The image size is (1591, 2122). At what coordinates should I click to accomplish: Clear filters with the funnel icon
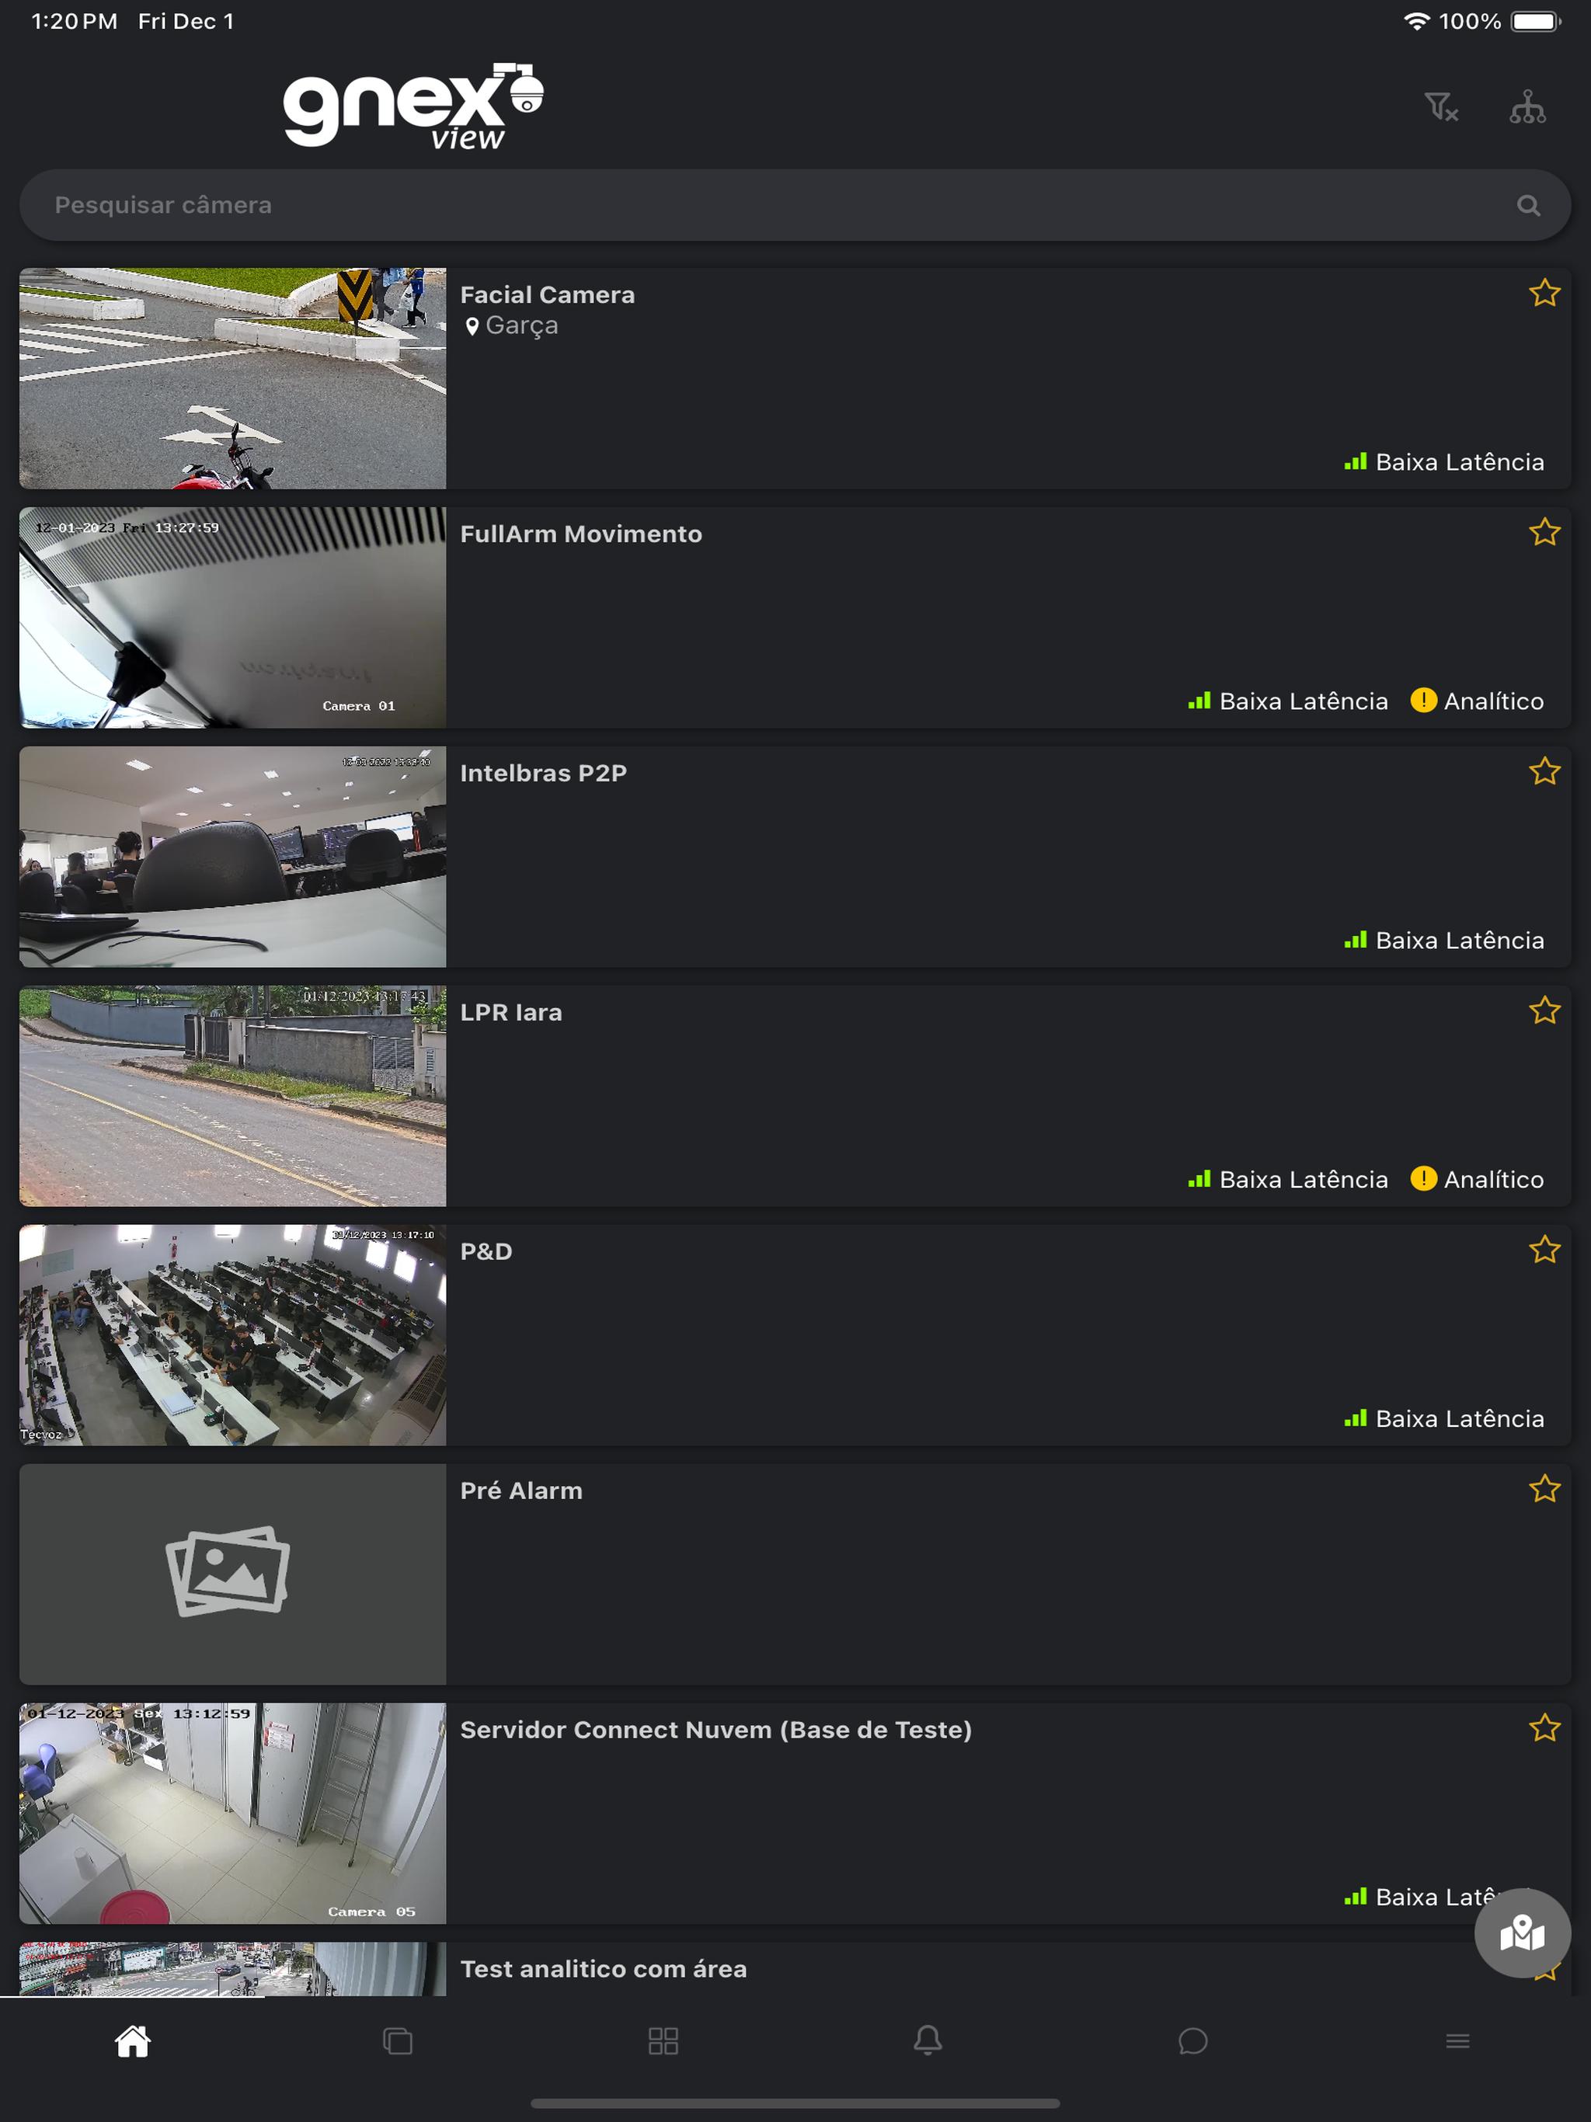(x=1440, y=106)
